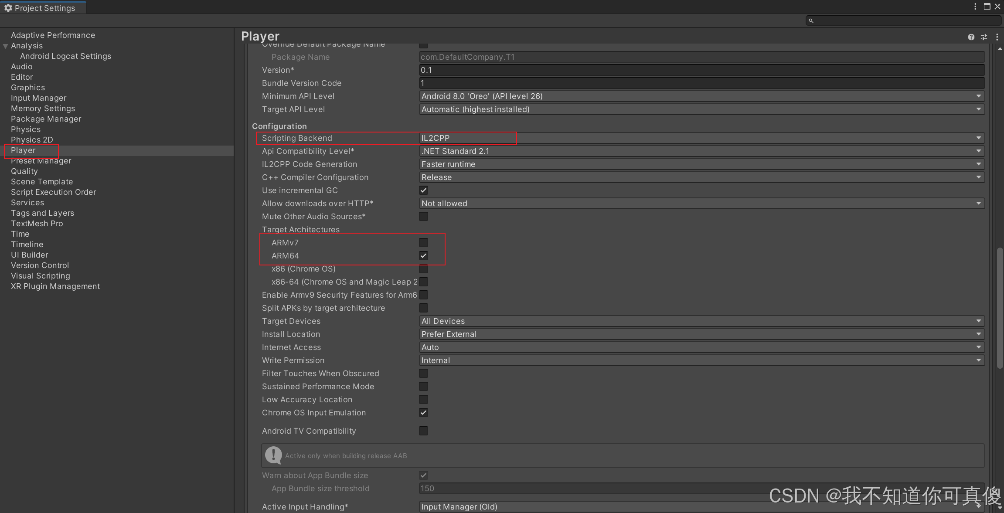This screenshot has width=1004, height=513.
Task: Uncheck the ARM64 architecture checkbox
Action: [423, 256]
